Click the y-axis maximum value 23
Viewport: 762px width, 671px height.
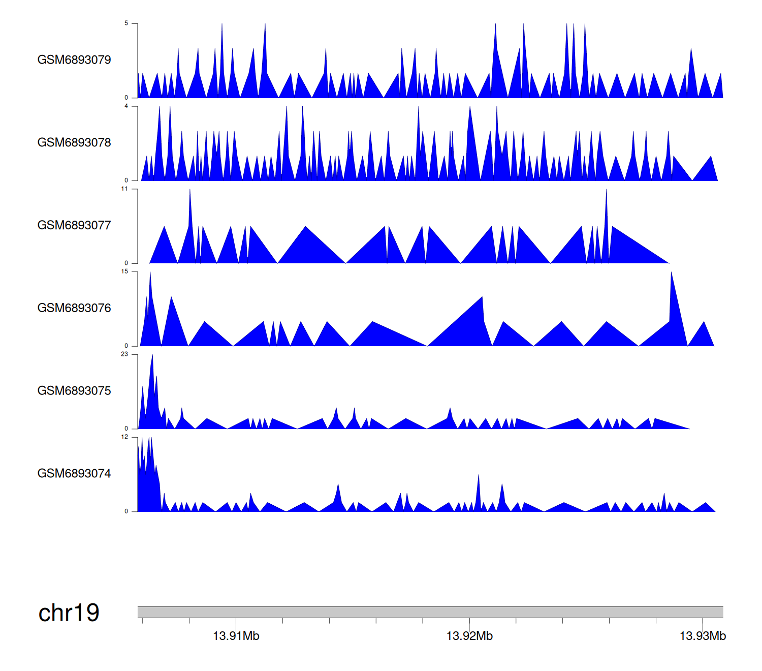[124, 354]
